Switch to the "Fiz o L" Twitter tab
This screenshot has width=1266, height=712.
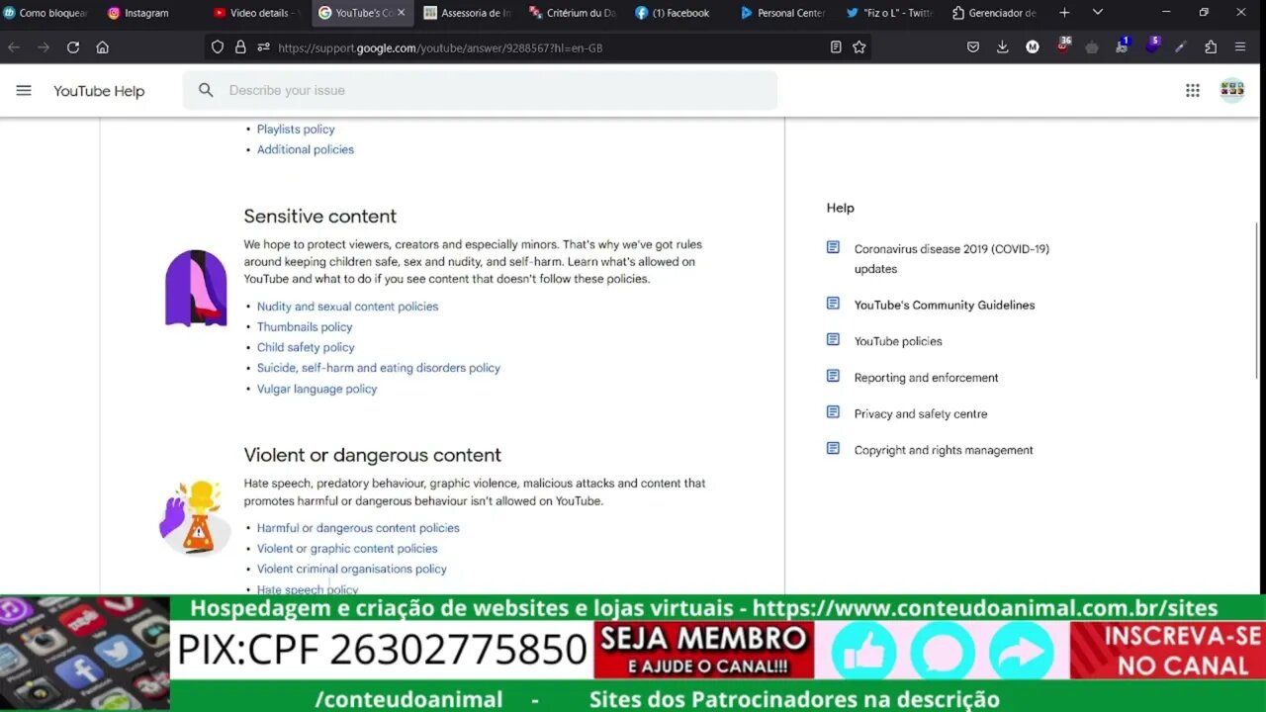coord(892,13)
